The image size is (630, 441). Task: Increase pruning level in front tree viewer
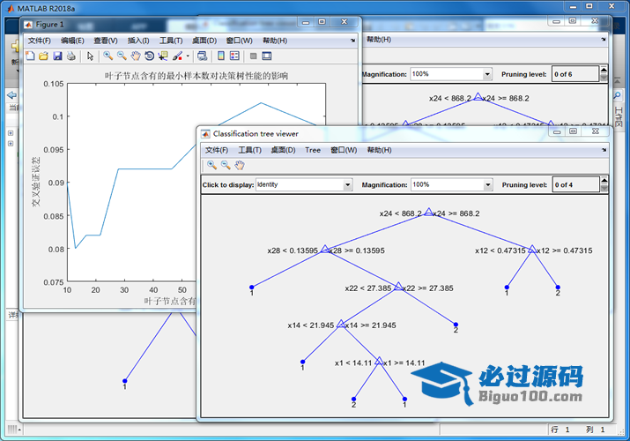tap(604, 182)
